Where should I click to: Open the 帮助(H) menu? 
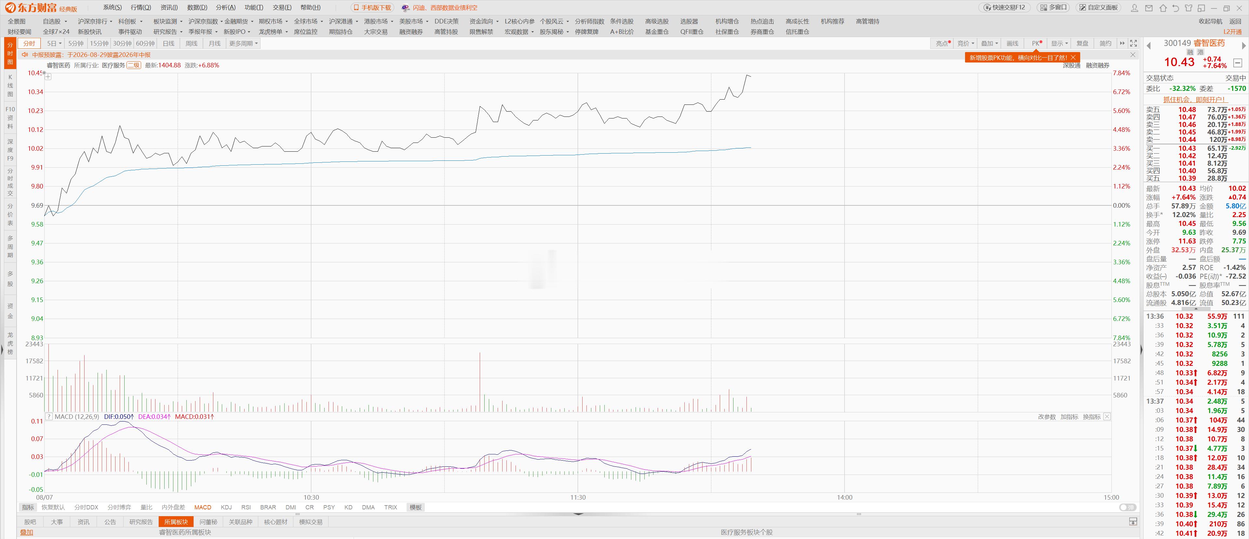[x=310, y=7]
